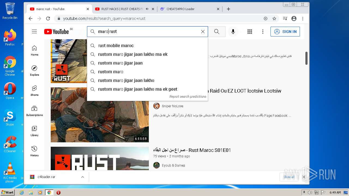Click the YouTube page scrollbar
The width and height of the screenshot is (349, 196).
pyautogui.click(x=306, y=58)
